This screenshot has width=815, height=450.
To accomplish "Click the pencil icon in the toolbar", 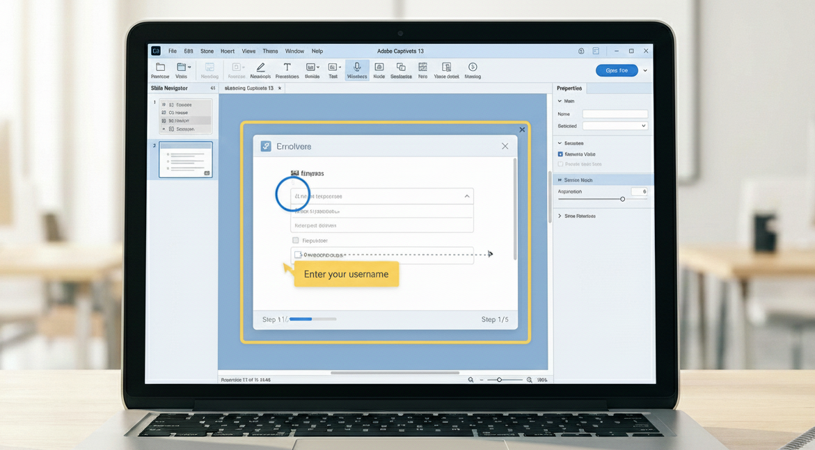I will click(x=260, y=67).
